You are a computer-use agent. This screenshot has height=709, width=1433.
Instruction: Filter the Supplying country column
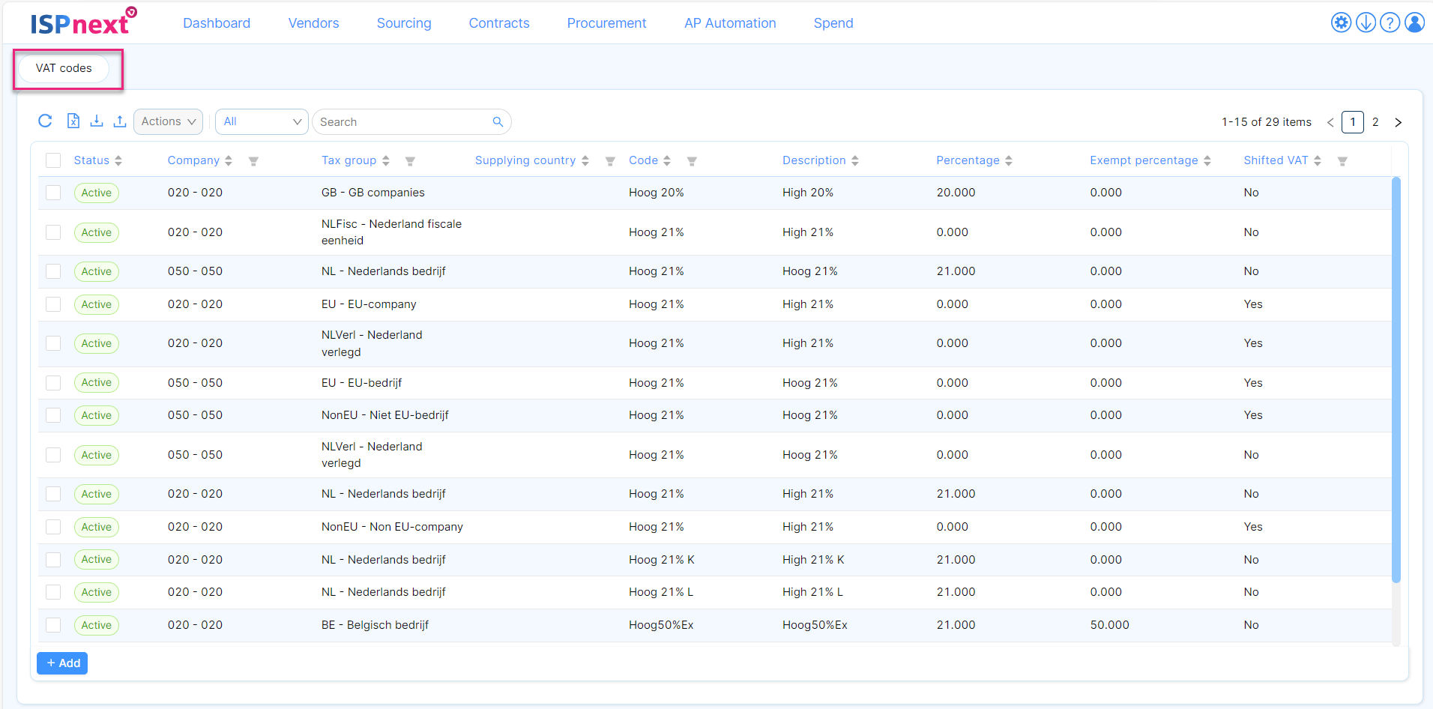(610, 161)
